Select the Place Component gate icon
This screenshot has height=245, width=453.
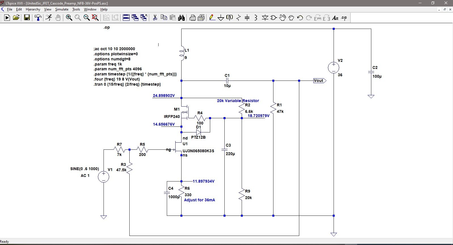273,18
